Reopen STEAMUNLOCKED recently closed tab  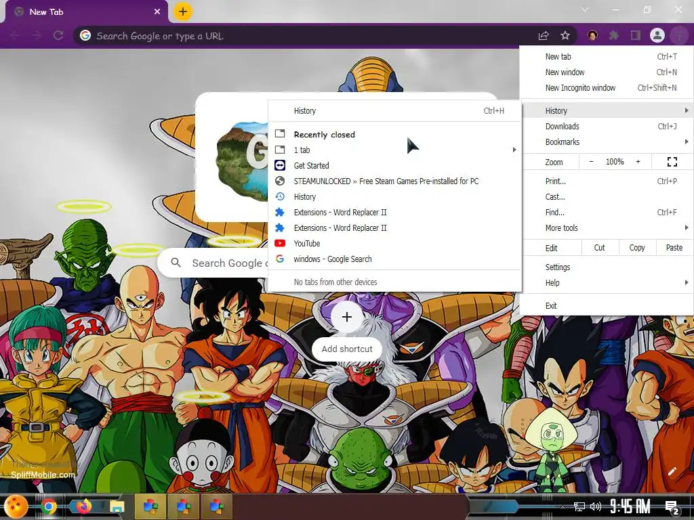tap(395, 181)
